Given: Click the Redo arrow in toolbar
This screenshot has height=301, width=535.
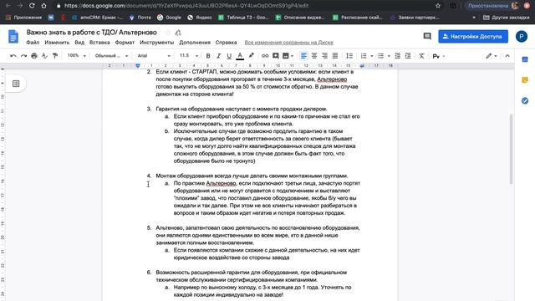Looking at the screenshot, I should (x=23, y=56).
